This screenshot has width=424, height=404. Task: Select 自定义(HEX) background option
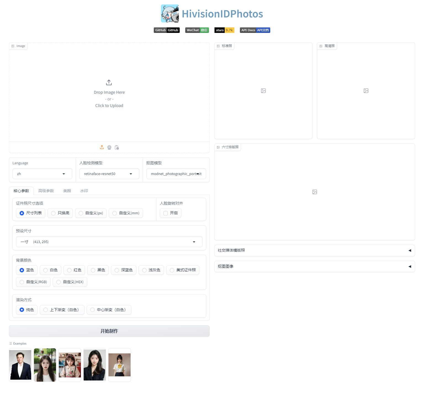pos(70,282)
